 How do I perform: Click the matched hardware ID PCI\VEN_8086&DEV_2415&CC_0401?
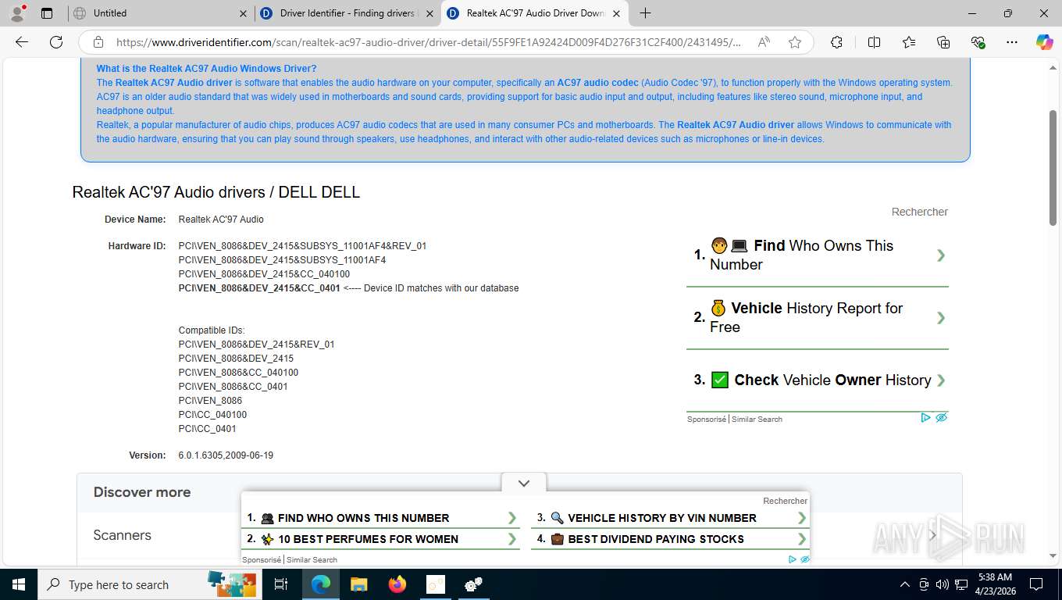(x=259, y=288)
